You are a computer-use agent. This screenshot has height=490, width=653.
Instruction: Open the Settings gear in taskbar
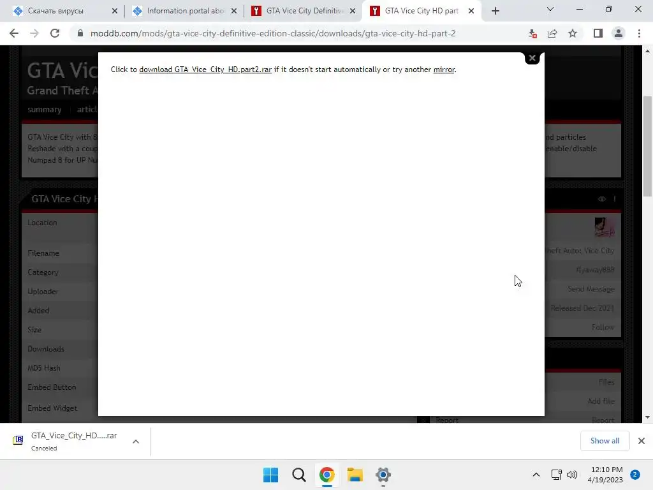(x=383, y=475)
